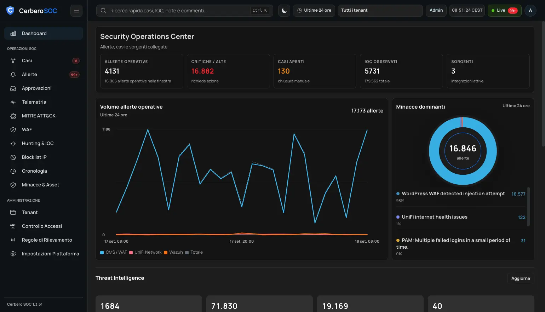Click the Tenant folder icon

[x=13, y=213]
